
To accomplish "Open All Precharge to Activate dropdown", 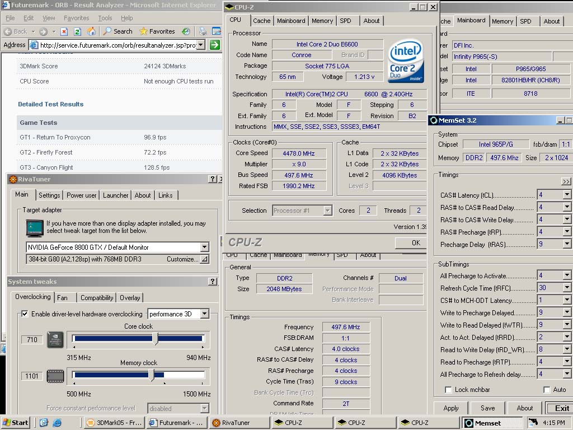I will (x=566, y=275).
